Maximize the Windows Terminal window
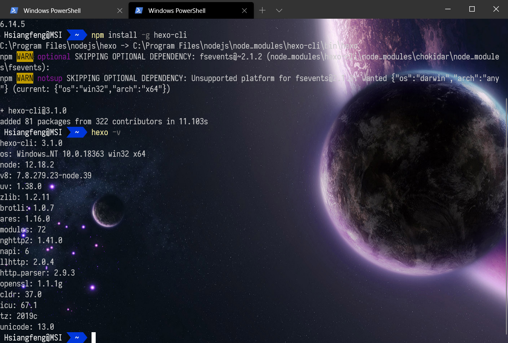This screenshot has width=508, height=343. [x=472, y=9]
